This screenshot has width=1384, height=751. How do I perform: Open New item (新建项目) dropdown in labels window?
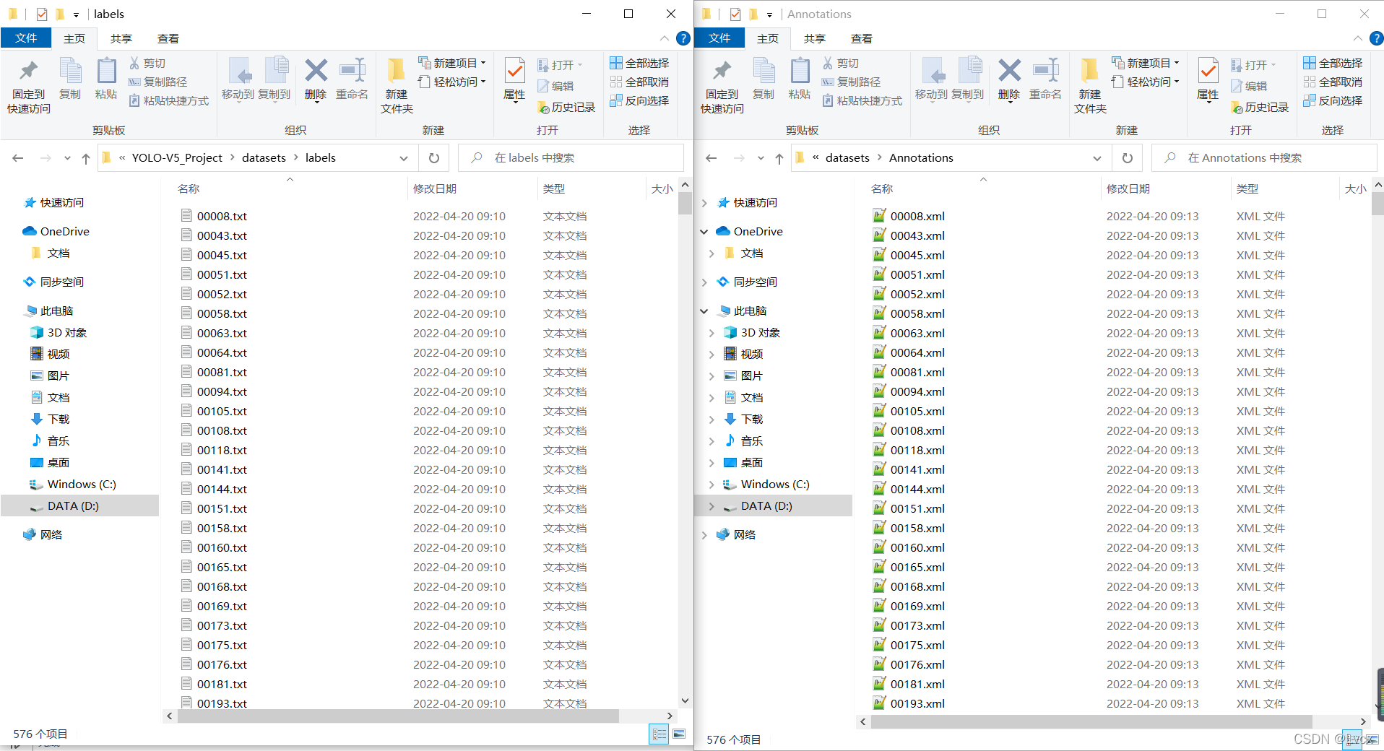click(x=452, y=64)
